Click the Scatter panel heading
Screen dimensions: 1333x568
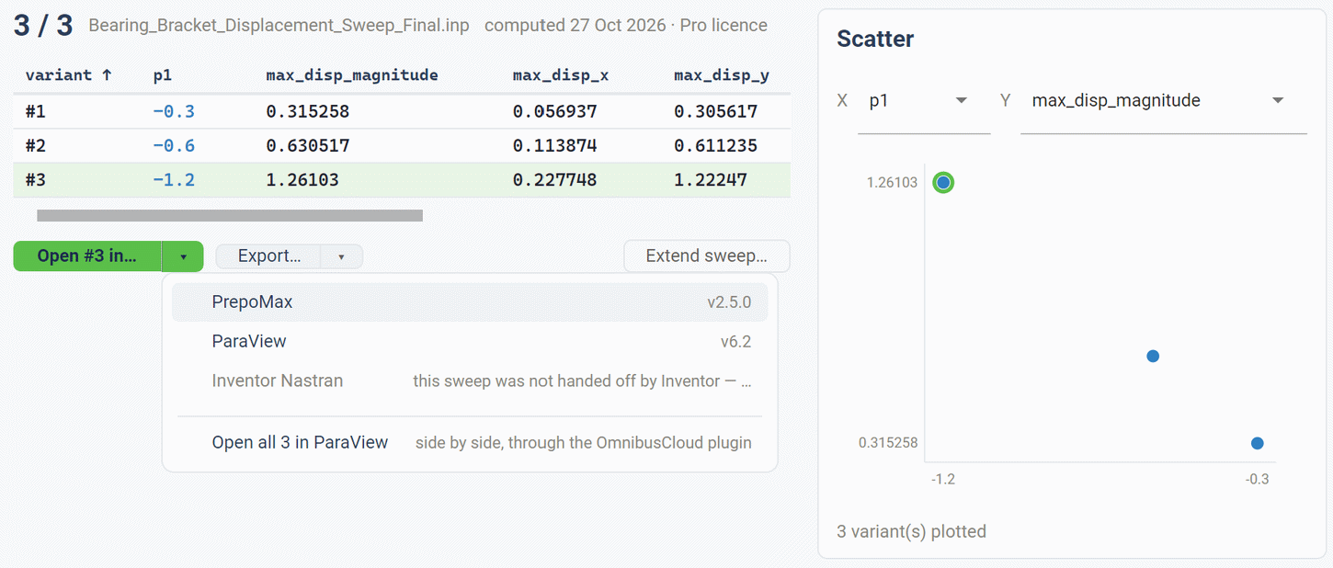[875, 40]
